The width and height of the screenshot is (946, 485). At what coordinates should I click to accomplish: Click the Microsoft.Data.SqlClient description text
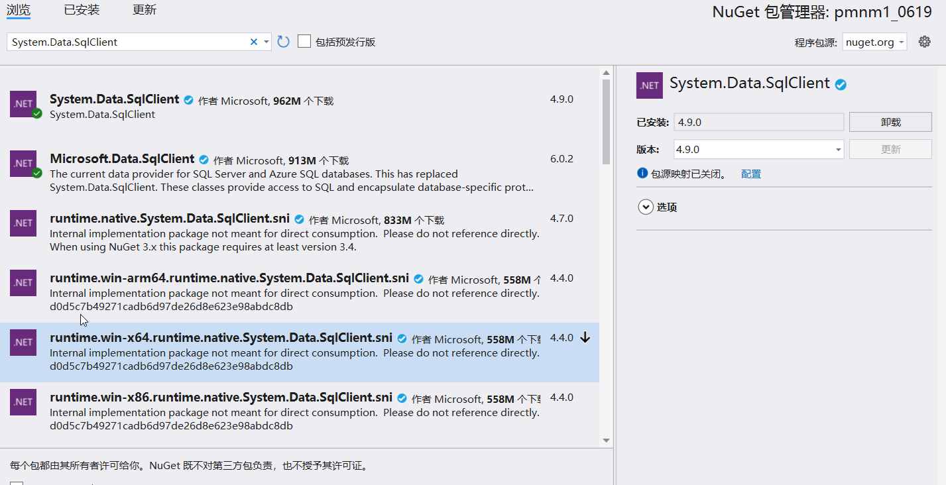point(292,180)
